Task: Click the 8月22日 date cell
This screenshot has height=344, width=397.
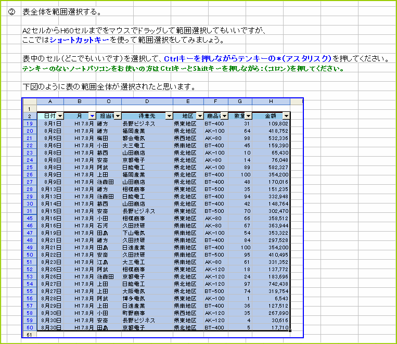Action: coord(50,255)
